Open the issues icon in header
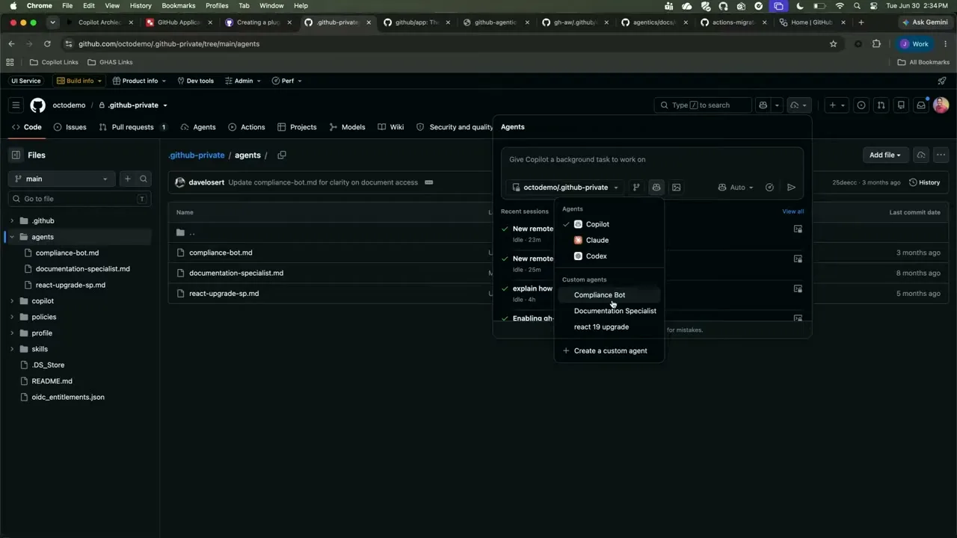Image resolution: width=957 pixels, height=538 pixels. (x=861, y=105)
